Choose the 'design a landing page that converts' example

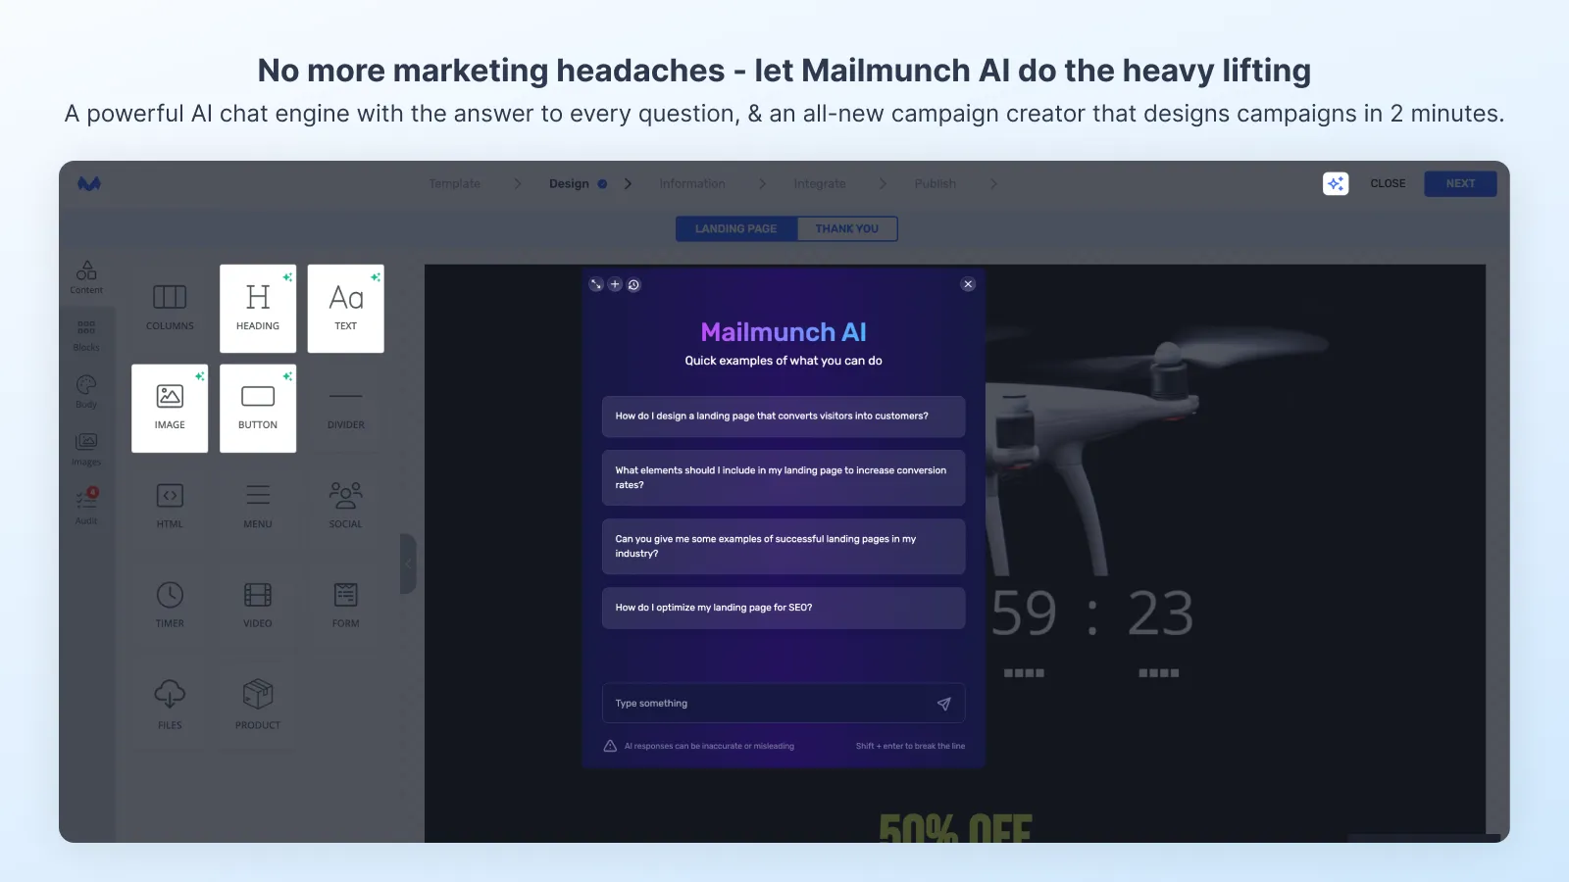[784, 416]
